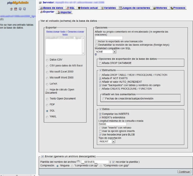Viewport: 193px width, 176px height.
Task: Click the Importar tab icon
Action: click(59, 12)
